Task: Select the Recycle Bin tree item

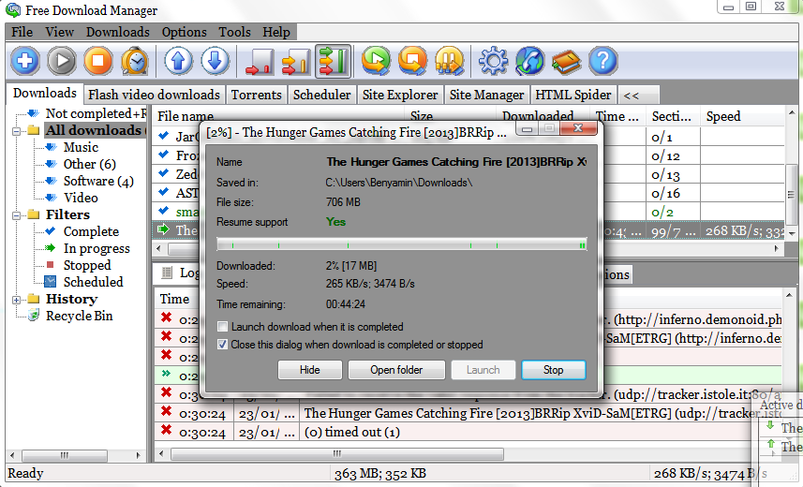Action: (79, 316)
